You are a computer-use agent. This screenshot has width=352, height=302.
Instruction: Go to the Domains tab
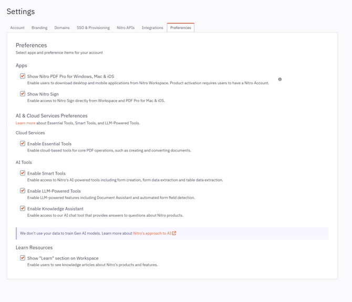(62, 28)
